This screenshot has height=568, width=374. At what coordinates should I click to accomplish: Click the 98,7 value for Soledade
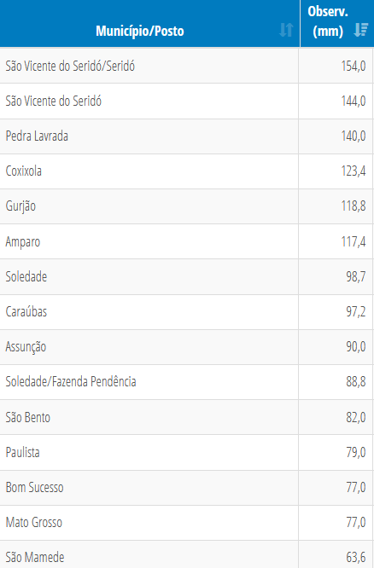tap(356, 277)
